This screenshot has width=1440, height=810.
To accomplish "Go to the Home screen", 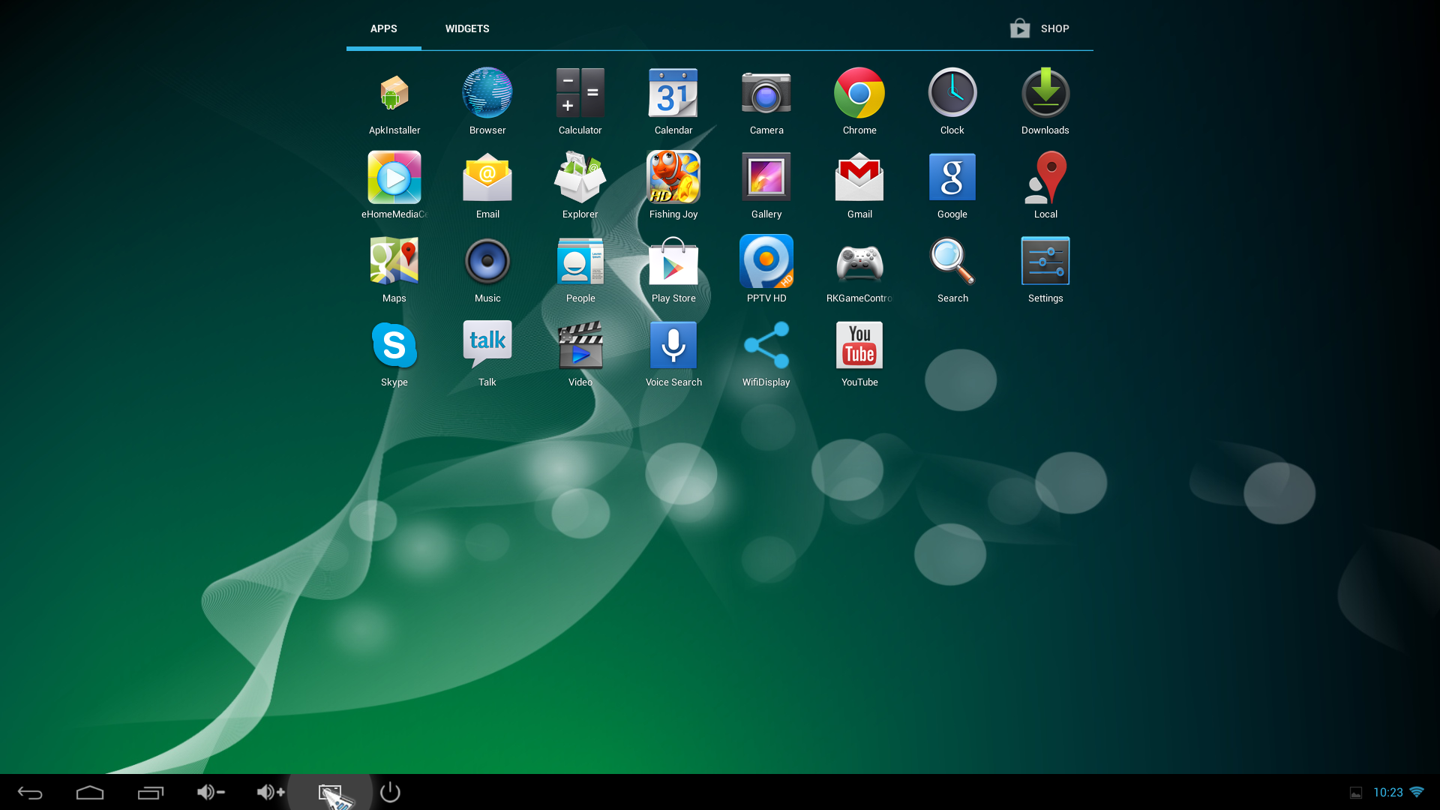I will coord(90,793).
